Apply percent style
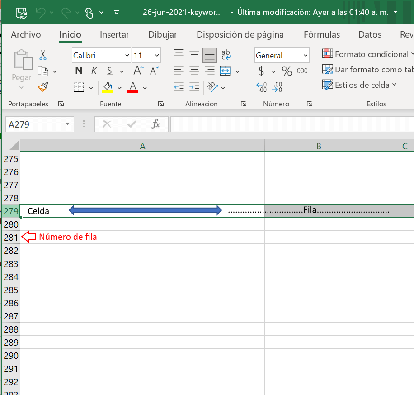The height and width of the screenshot is (395, 414). pyautogui.click(x=287, y=71)
